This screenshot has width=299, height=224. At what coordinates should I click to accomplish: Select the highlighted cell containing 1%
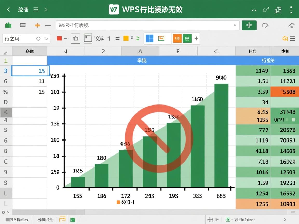30,71
